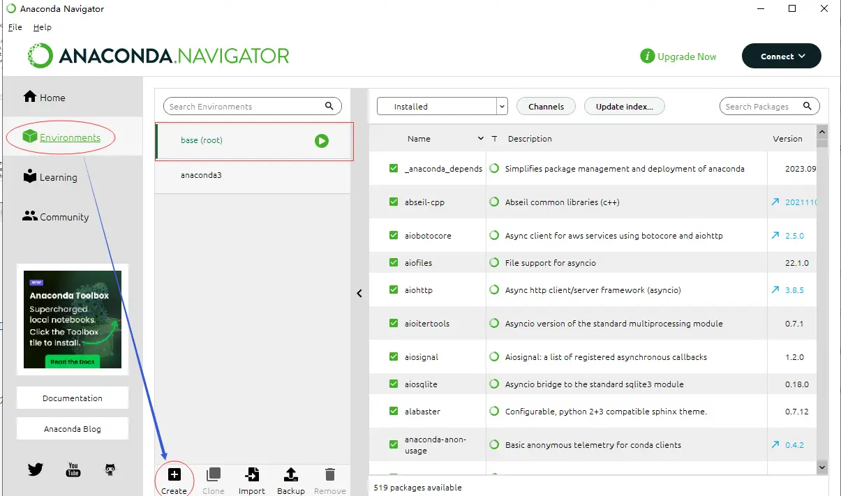Image resolution: width=841 pixels, height=496 pixels.
Task: Click the Remove environment trash icon
Action: coord(330,475)
